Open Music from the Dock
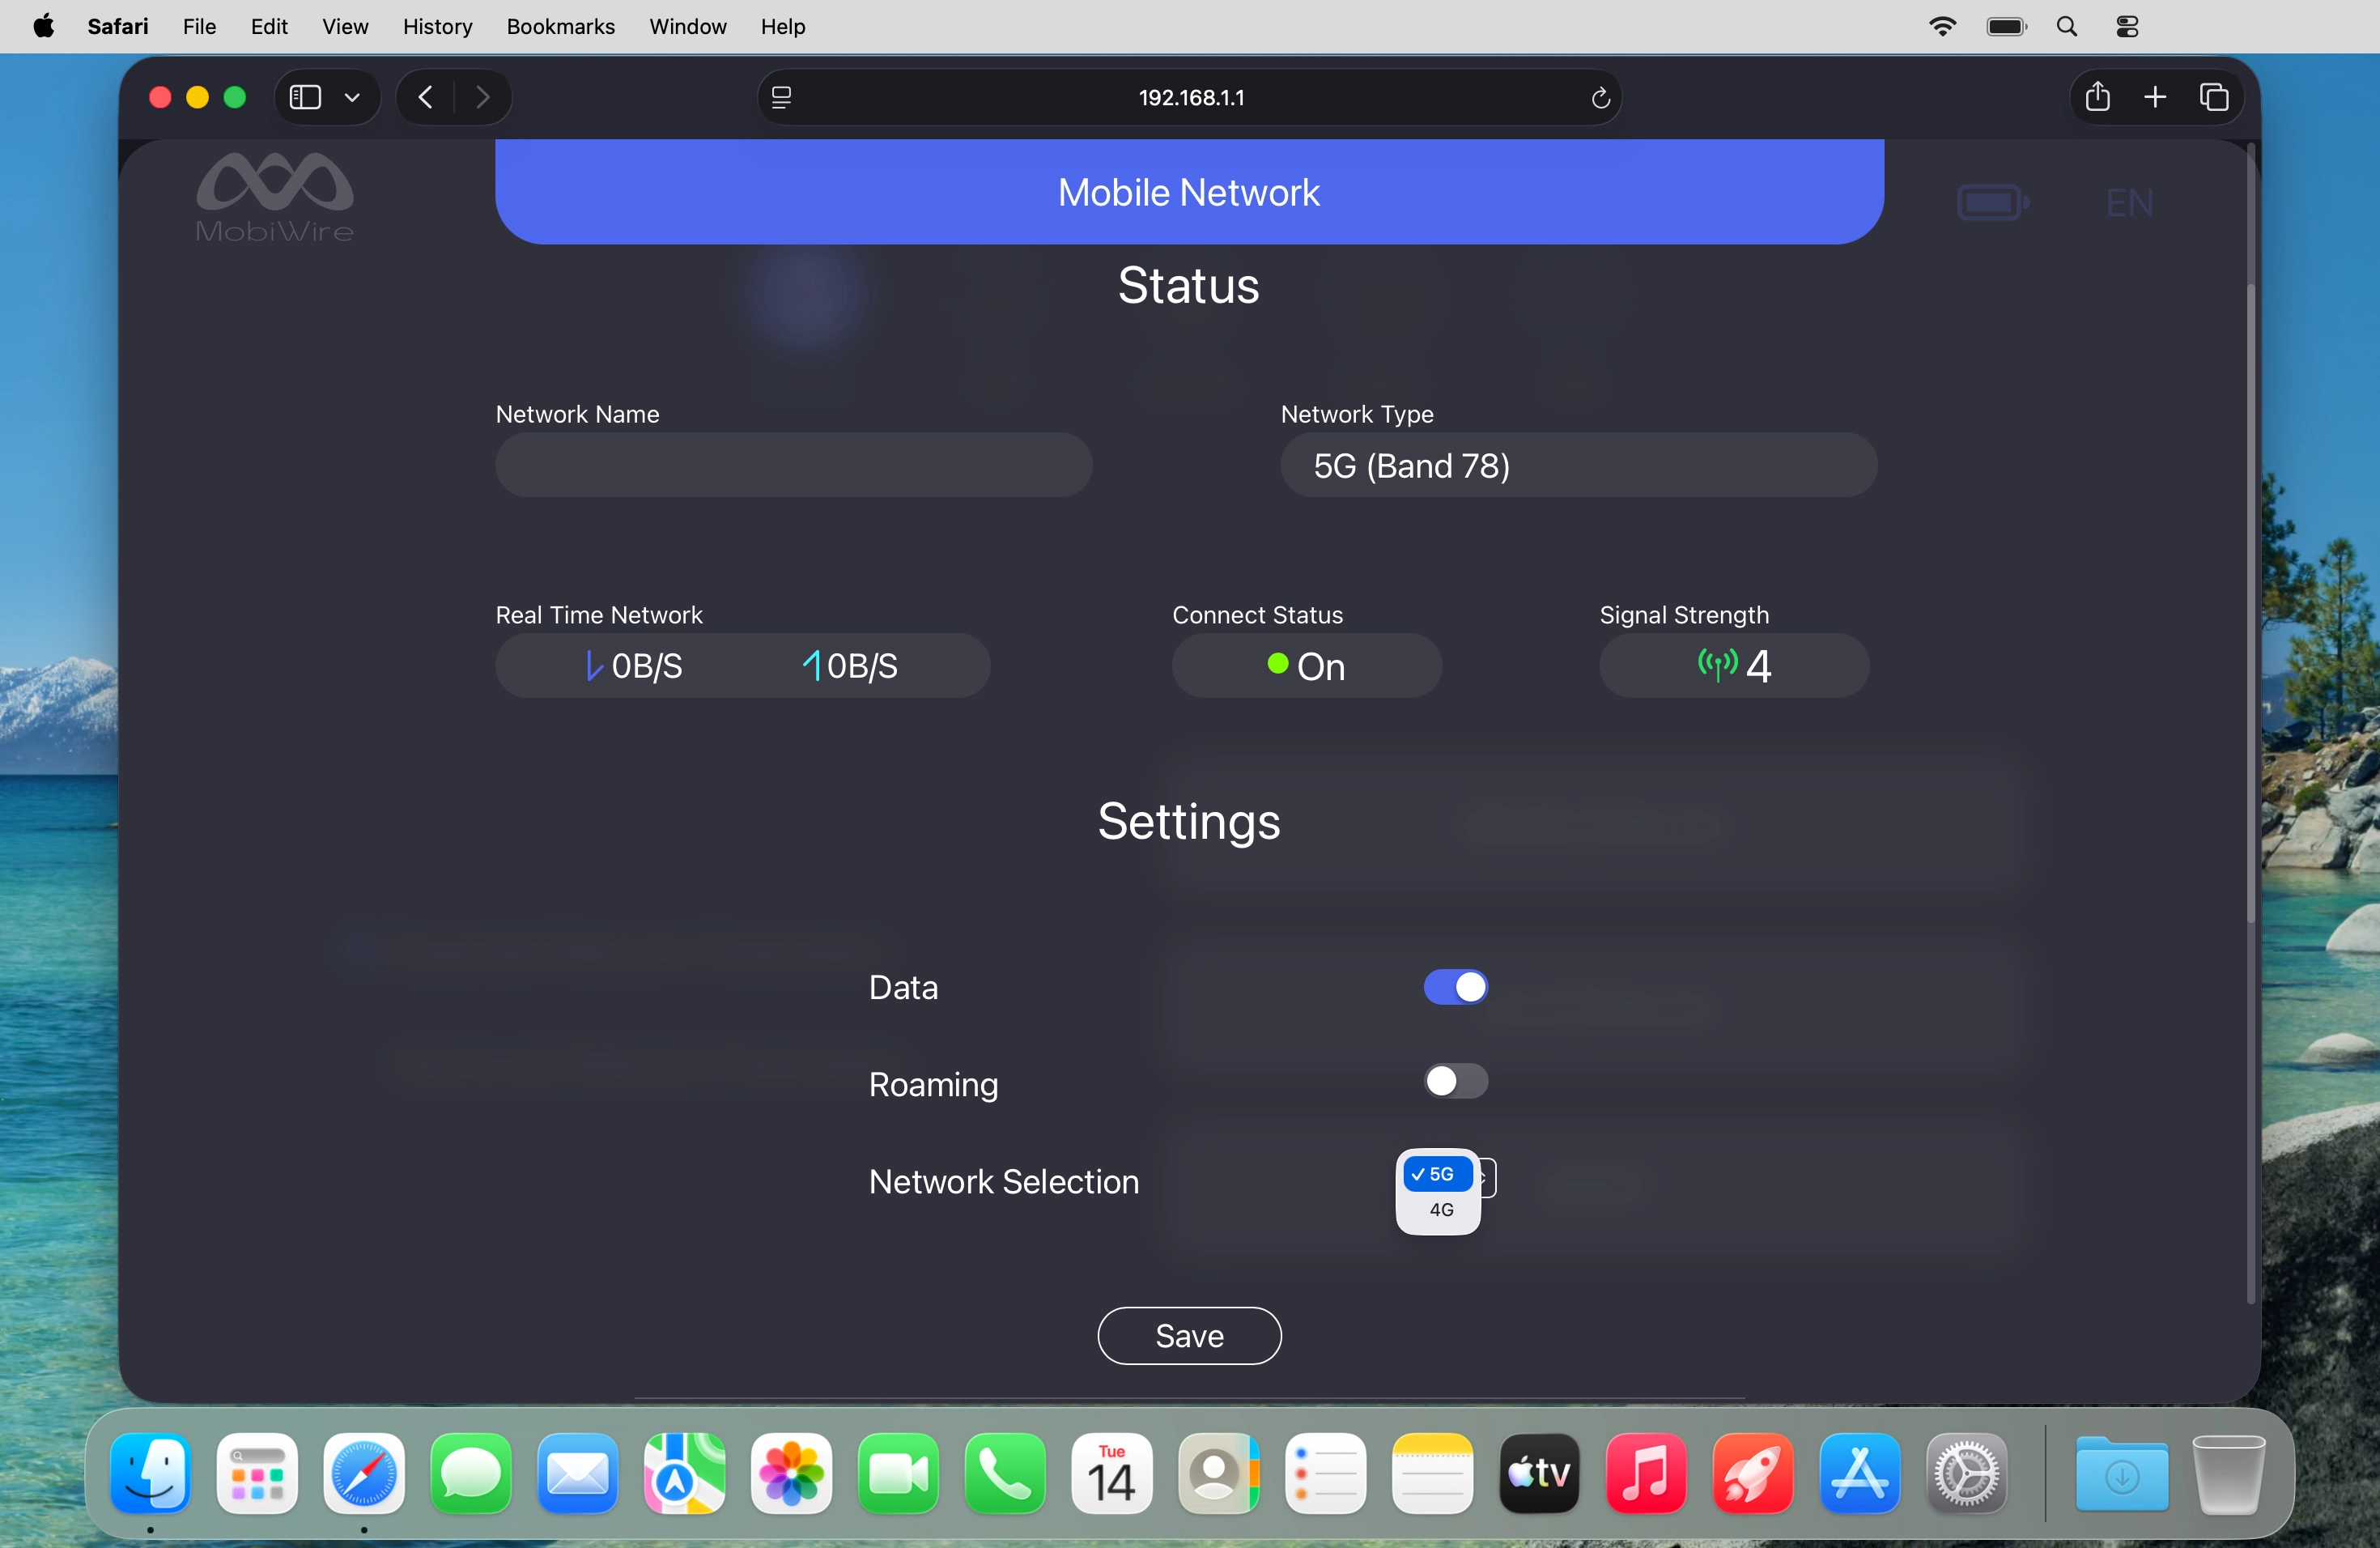This screenshot has height=1548, width=2380. 1645,1473
